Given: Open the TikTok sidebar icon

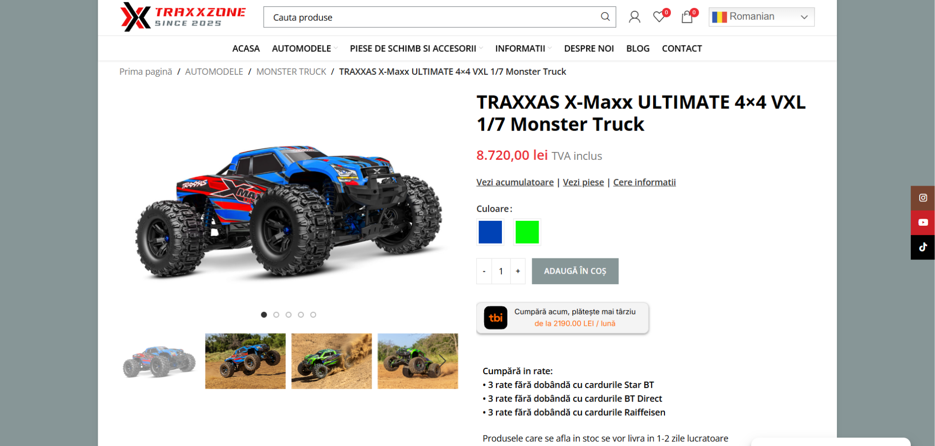Looking at the screenshot, I should tap(923, 248).
